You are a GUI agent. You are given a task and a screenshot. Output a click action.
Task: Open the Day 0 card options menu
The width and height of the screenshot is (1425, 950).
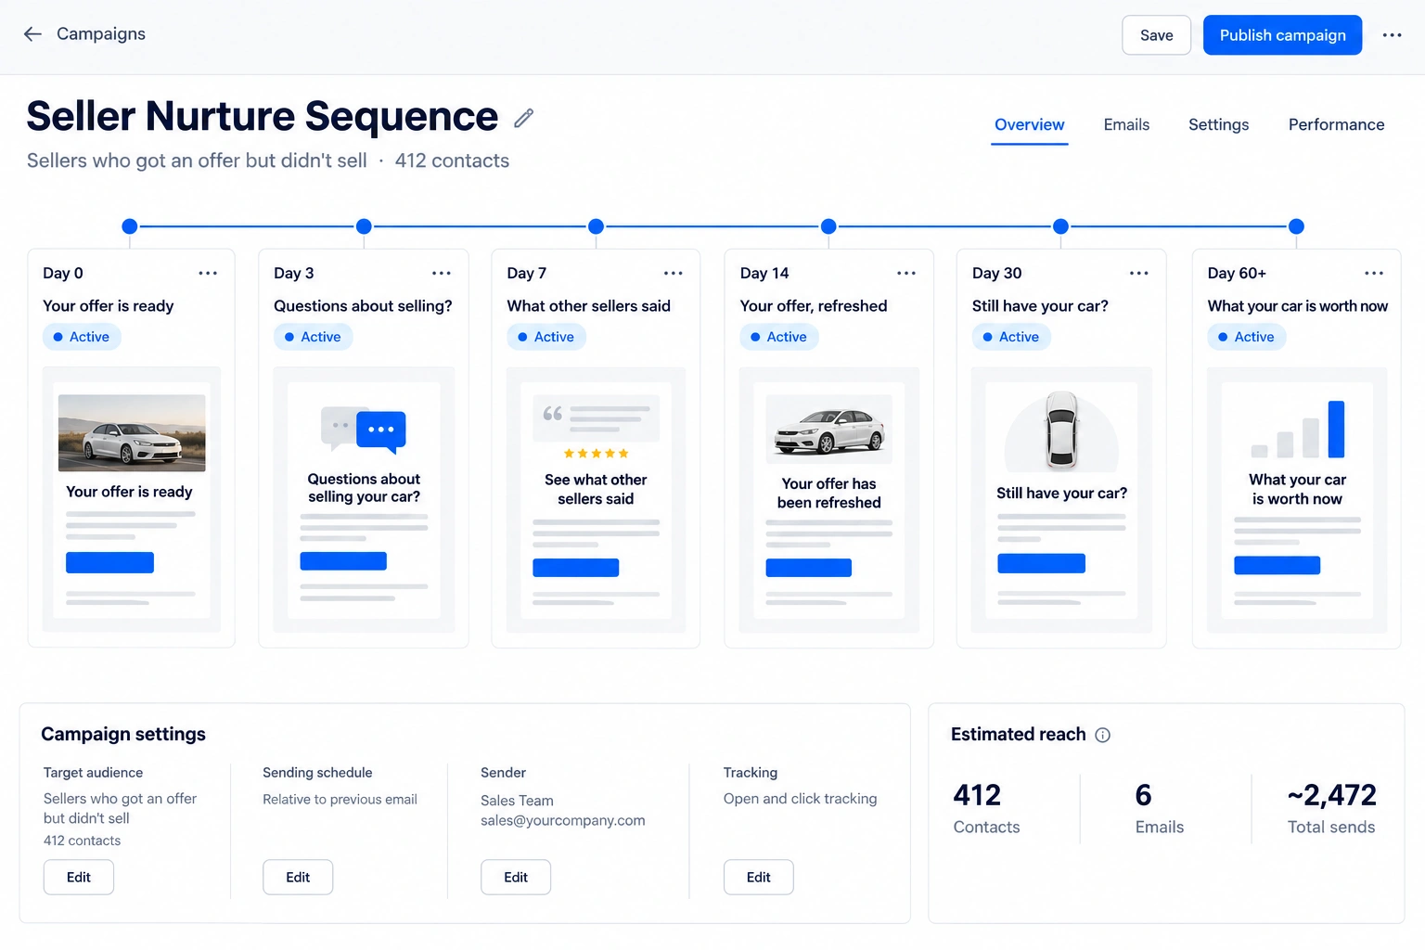tap(208, 273)
